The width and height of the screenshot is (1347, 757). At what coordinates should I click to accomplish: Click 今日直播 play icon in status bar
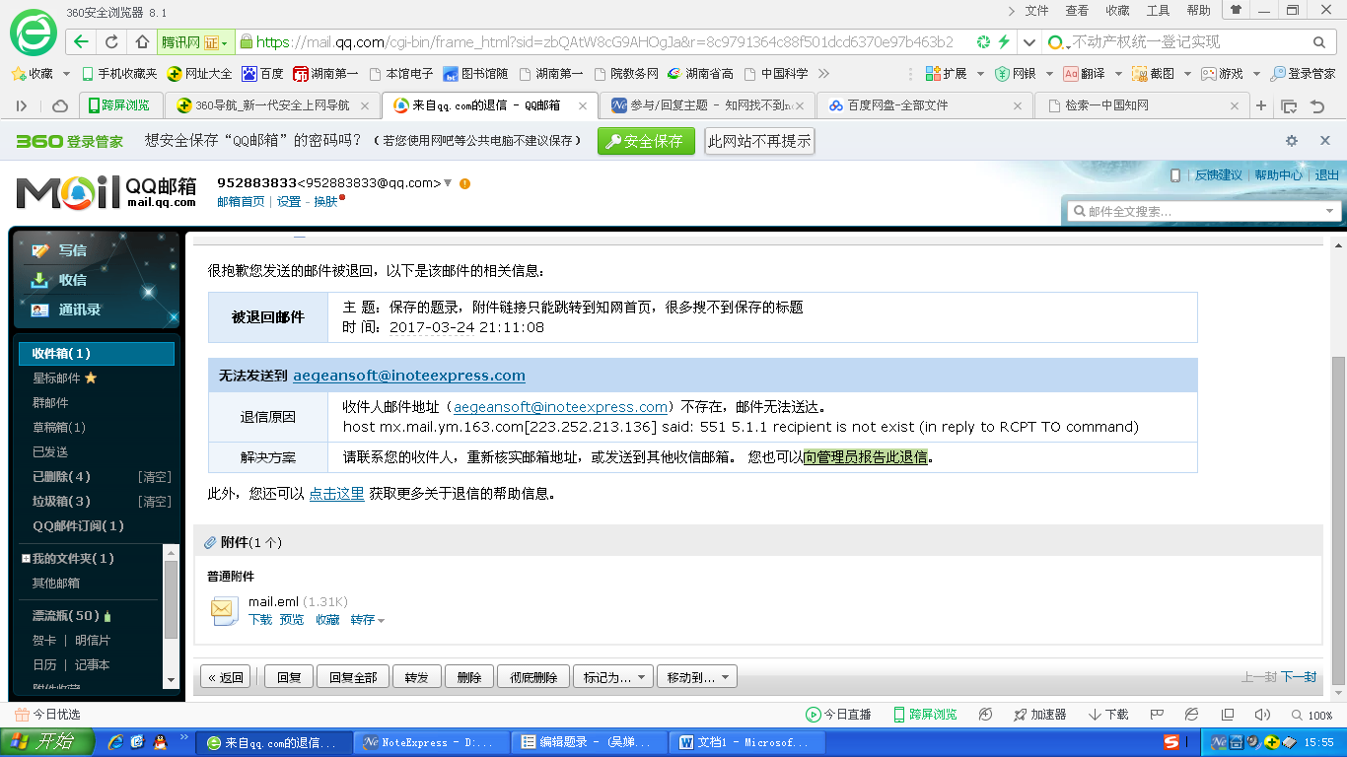[814, 715]
